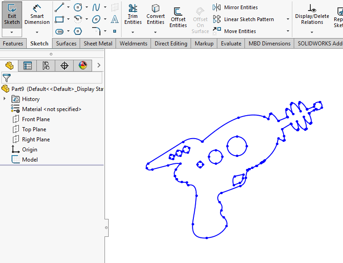Click the Offset Entities tool
Screen dimensions: 343x263
click(x=178, y=18)
